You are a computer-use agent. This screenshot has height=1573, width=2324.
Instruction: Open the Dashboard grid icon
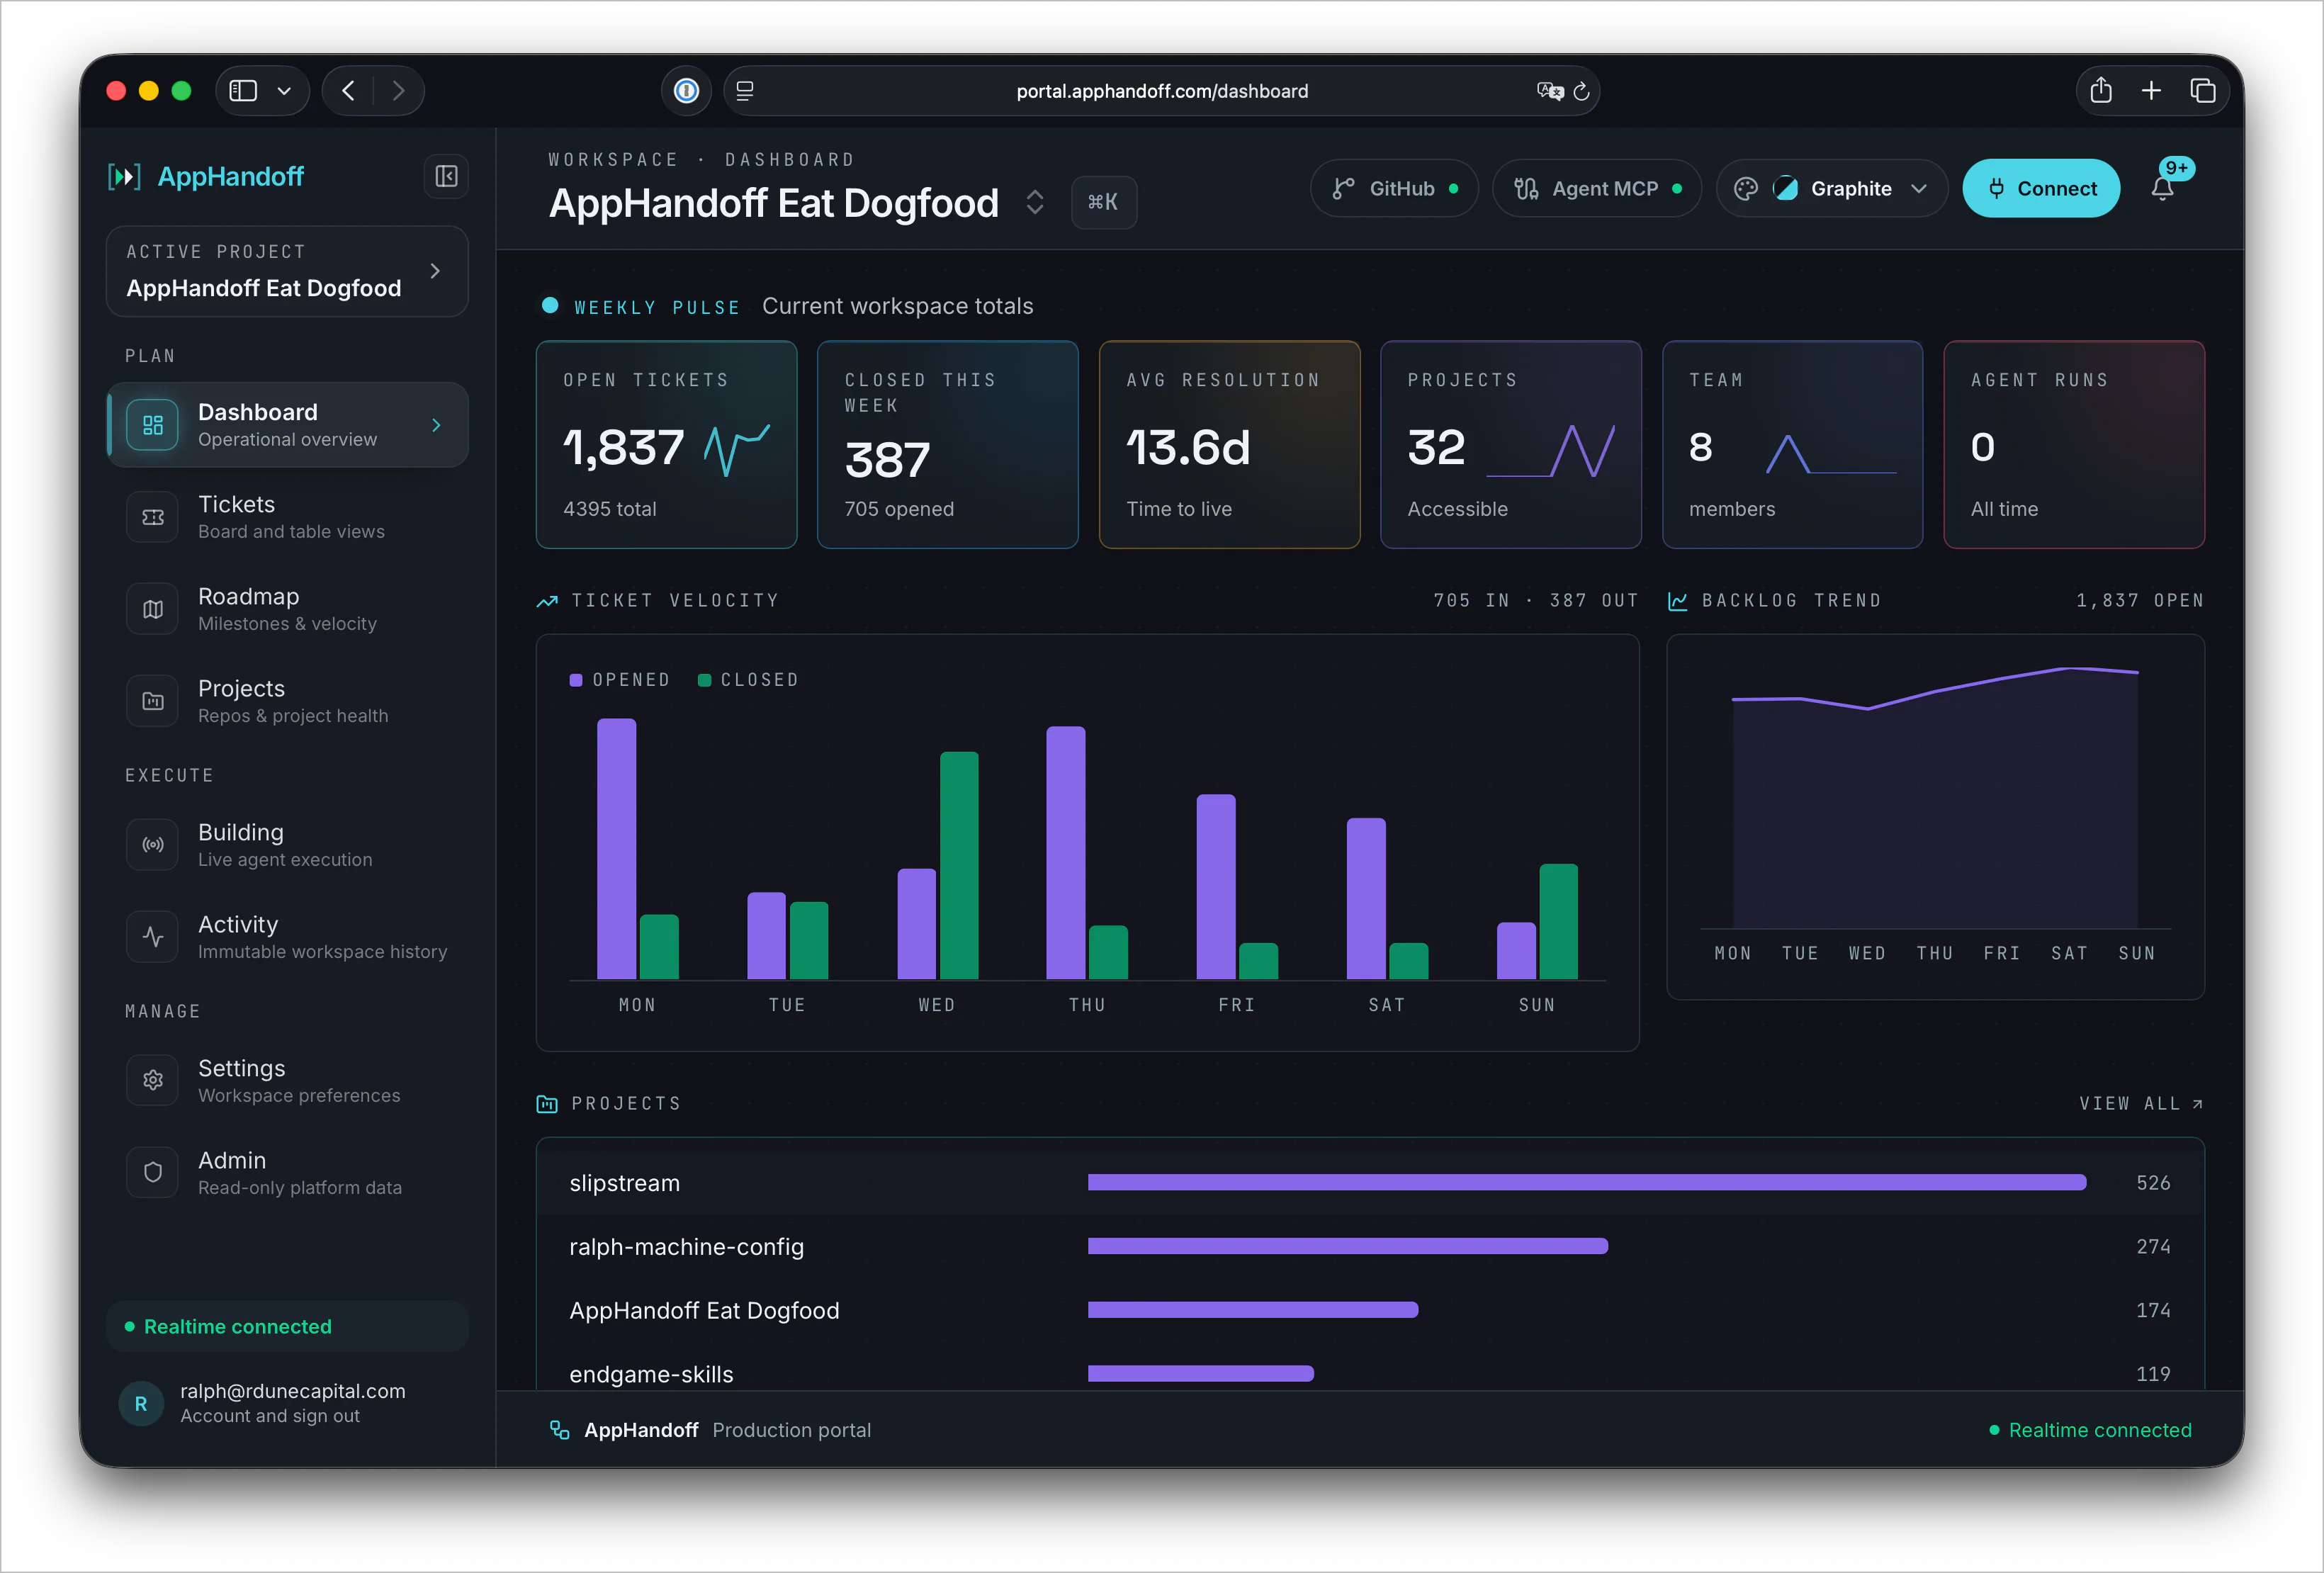click(153, 425)
